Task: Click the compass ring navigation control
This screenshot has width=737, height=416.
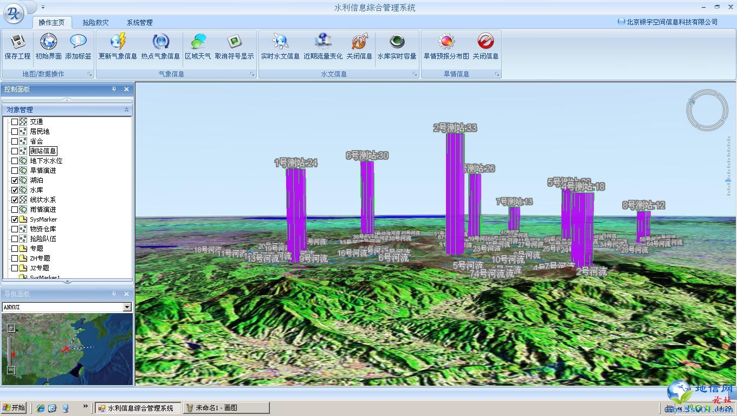Action: [707, 110]
